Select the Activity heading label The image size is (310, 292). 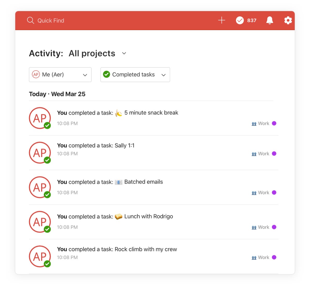coord(46,53)
